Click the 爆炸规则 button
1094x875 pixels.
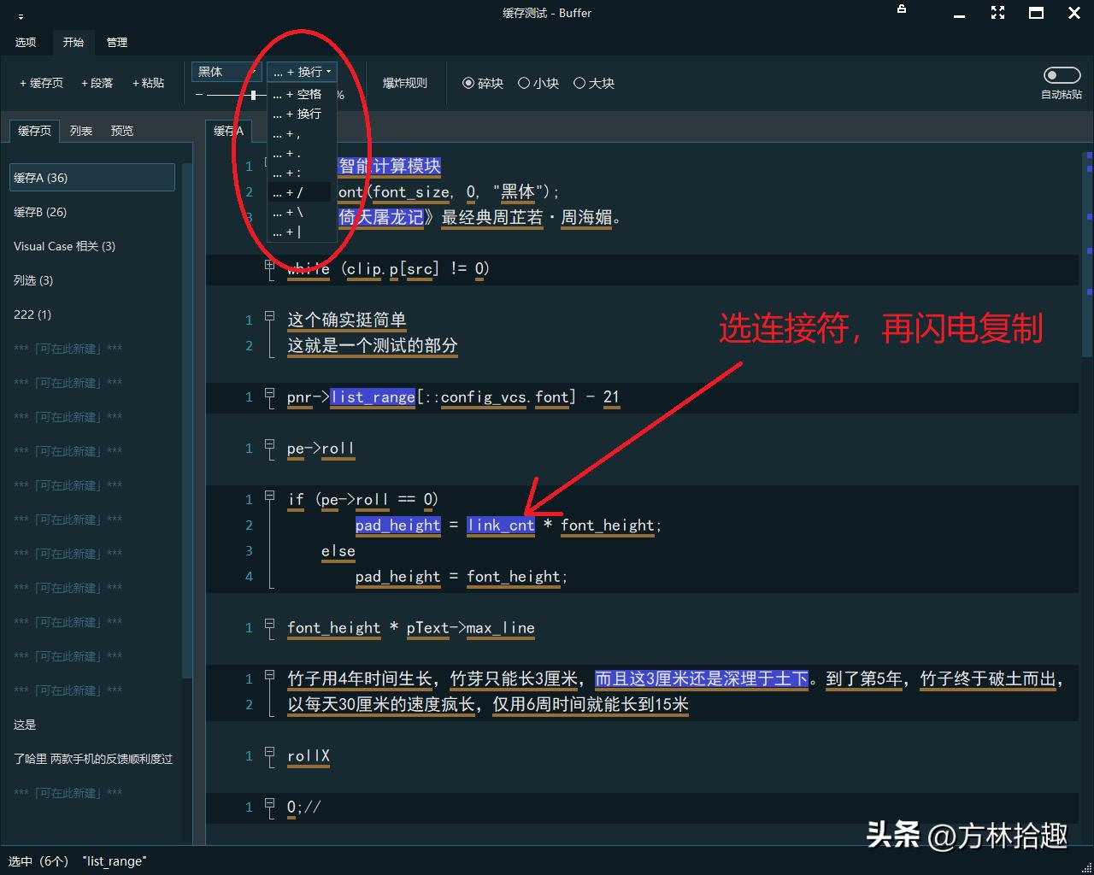[x=404, y=83]
